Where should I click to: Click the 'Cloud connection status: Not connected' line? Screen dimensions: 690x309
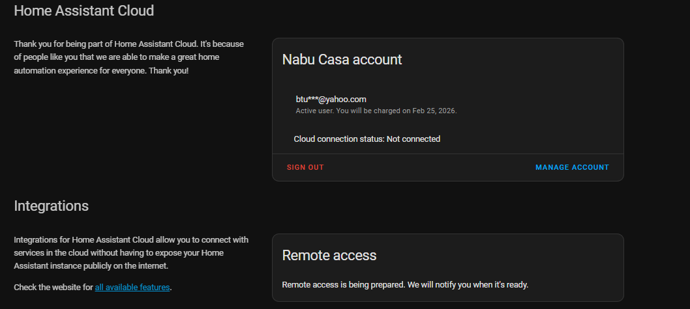click(367, 139)
